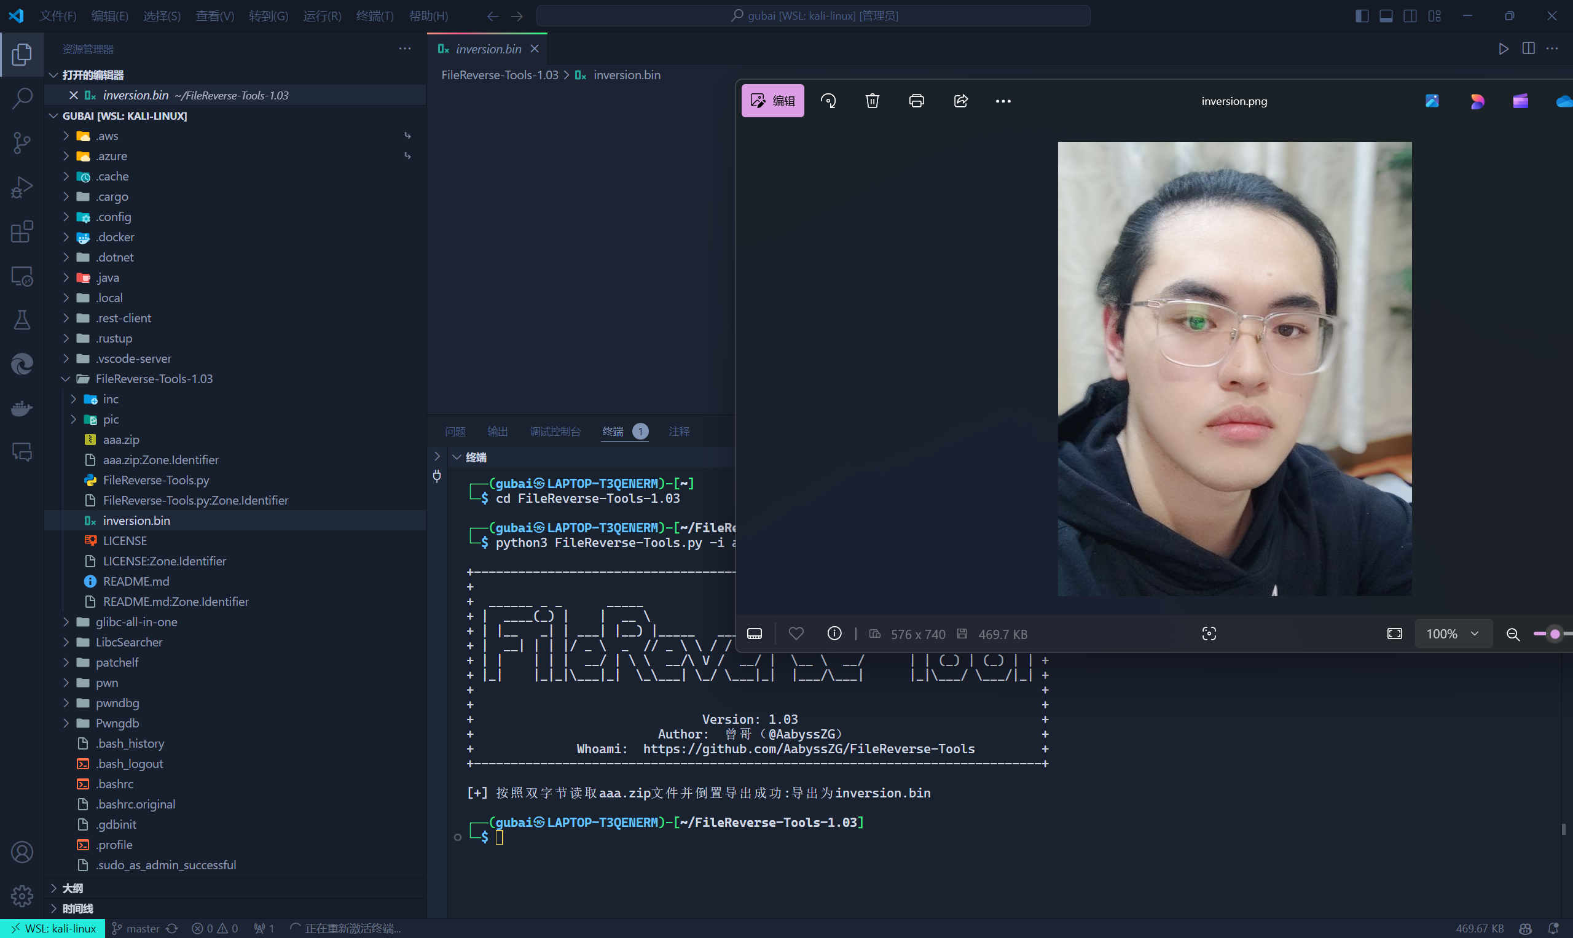Open the 文件(F) menu
This screenshot has width=1573, height=938.
[x=58, y=16]
